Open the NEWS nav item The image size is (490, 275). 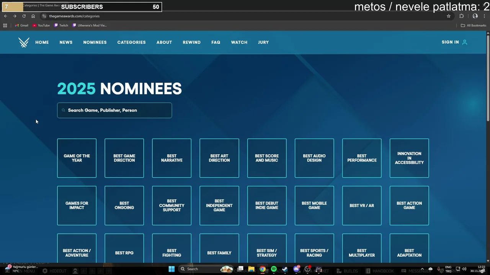[66, 42]
